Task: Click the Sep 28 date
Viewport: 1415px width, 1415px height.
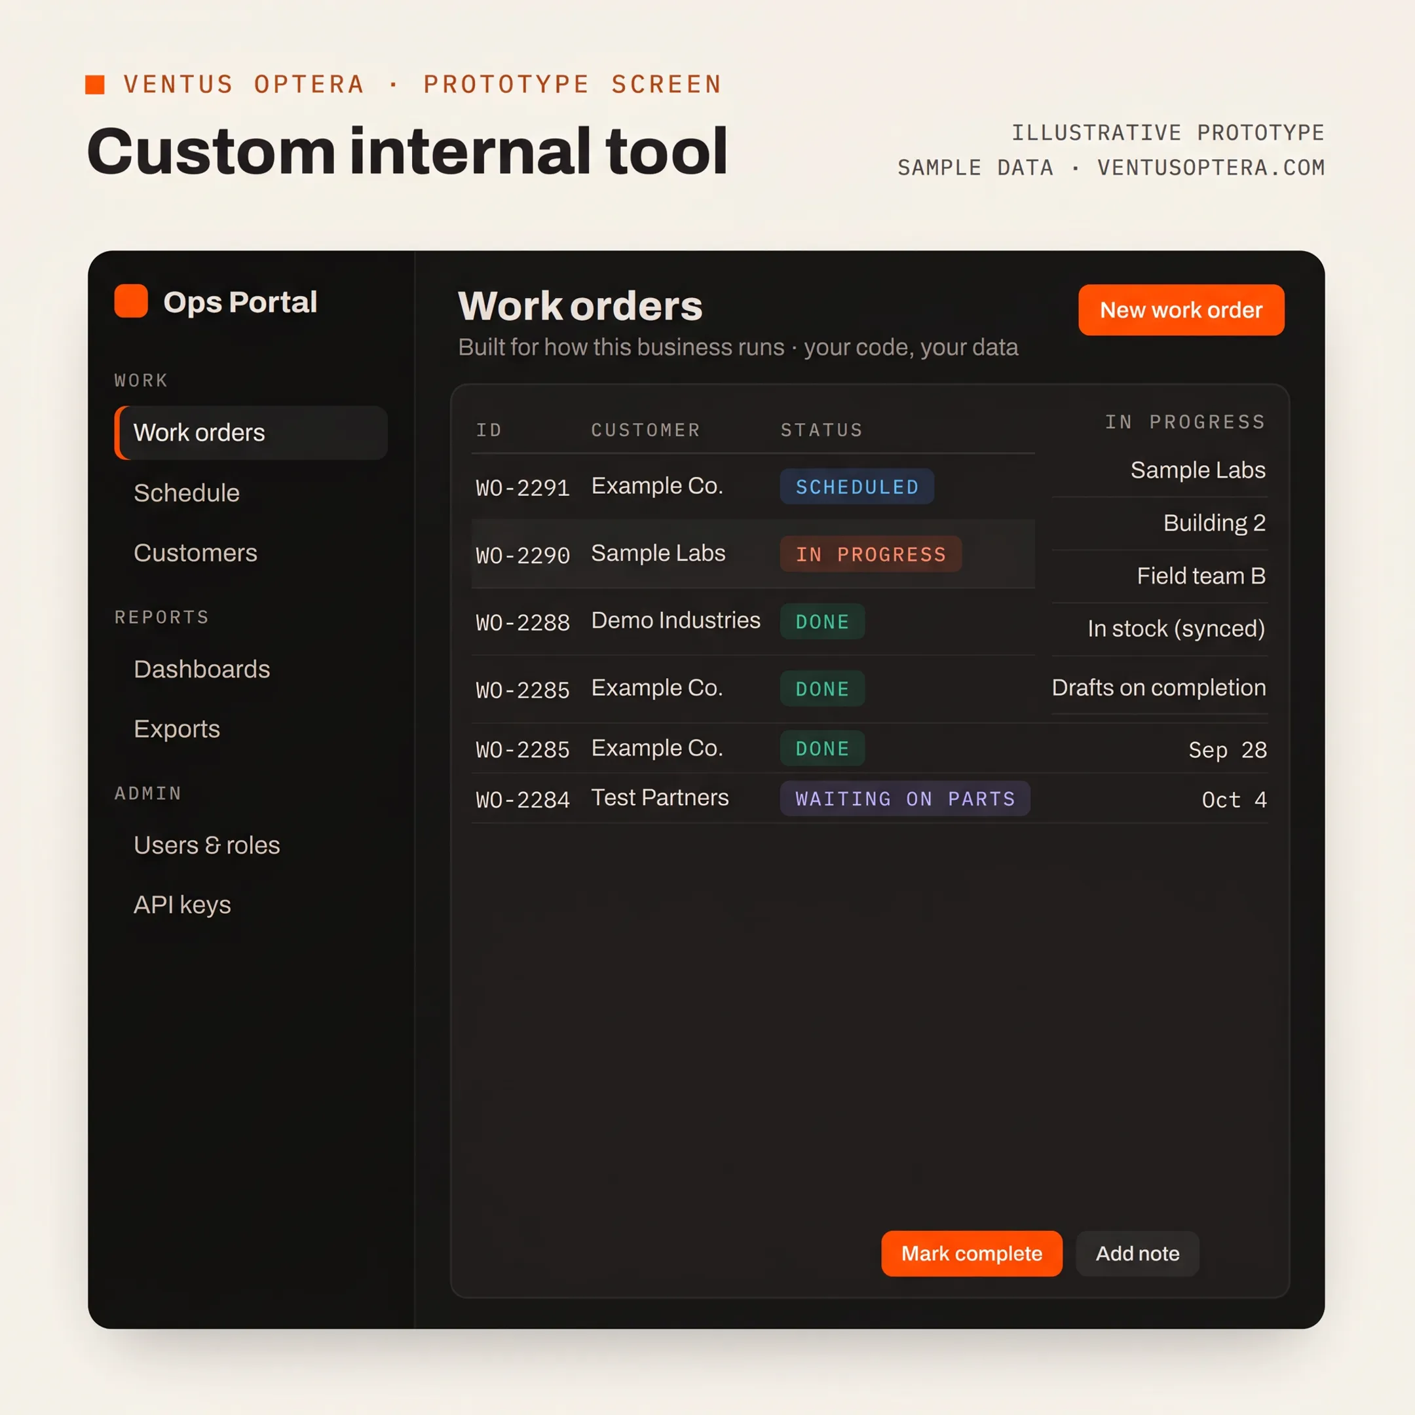Action: point(1228,750)
